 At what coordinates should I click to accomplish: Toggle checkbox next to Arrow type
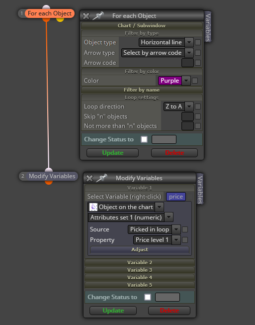(198, 53)
